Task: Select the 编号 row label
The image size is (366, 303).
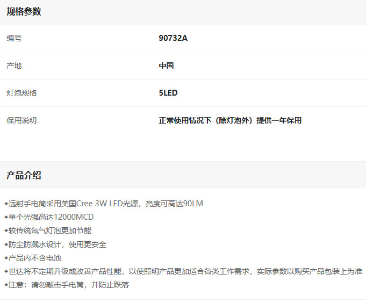Action: (x=14, y=38)
